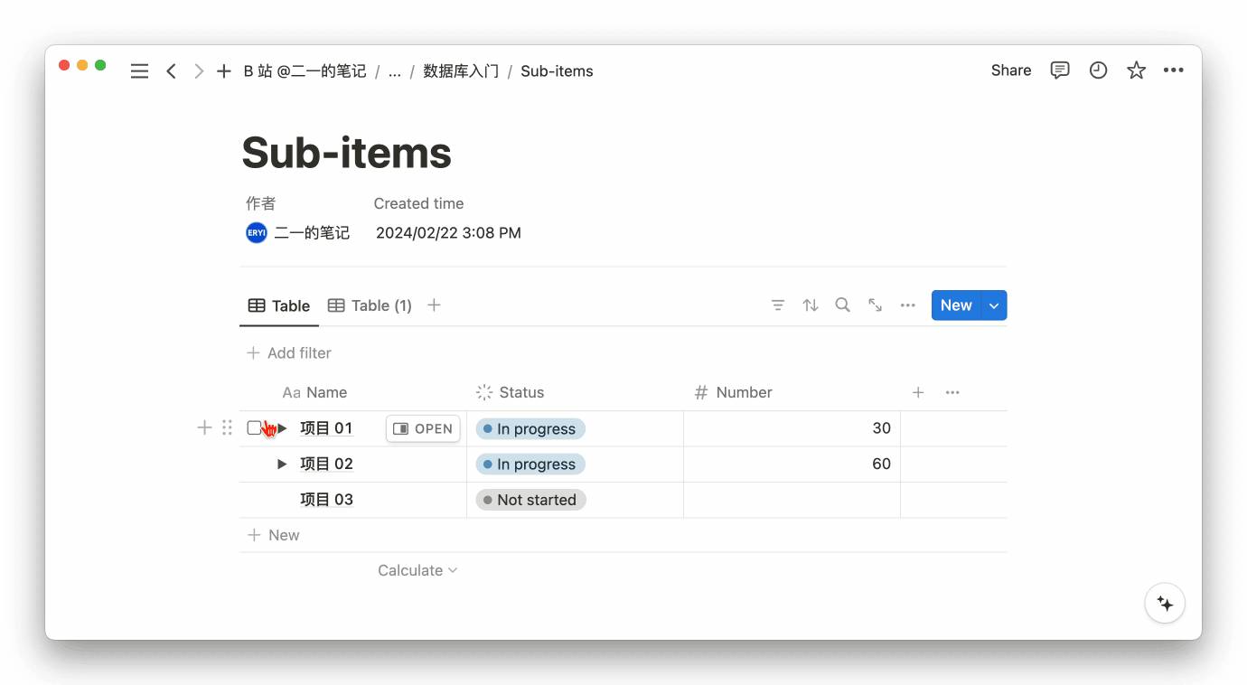This screenshot has width=1247, height=685.
Task: Click the blue New button
Action: pos(956,305)
